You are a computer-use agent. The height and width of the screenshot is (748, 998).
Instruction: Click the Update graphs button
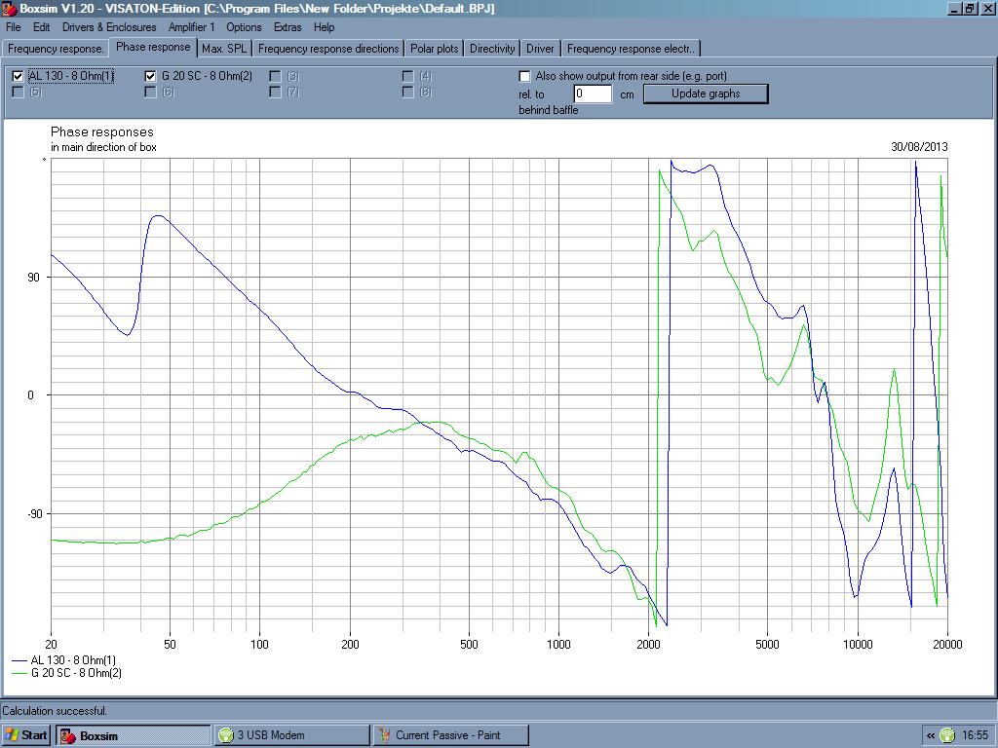coord(706,93)
